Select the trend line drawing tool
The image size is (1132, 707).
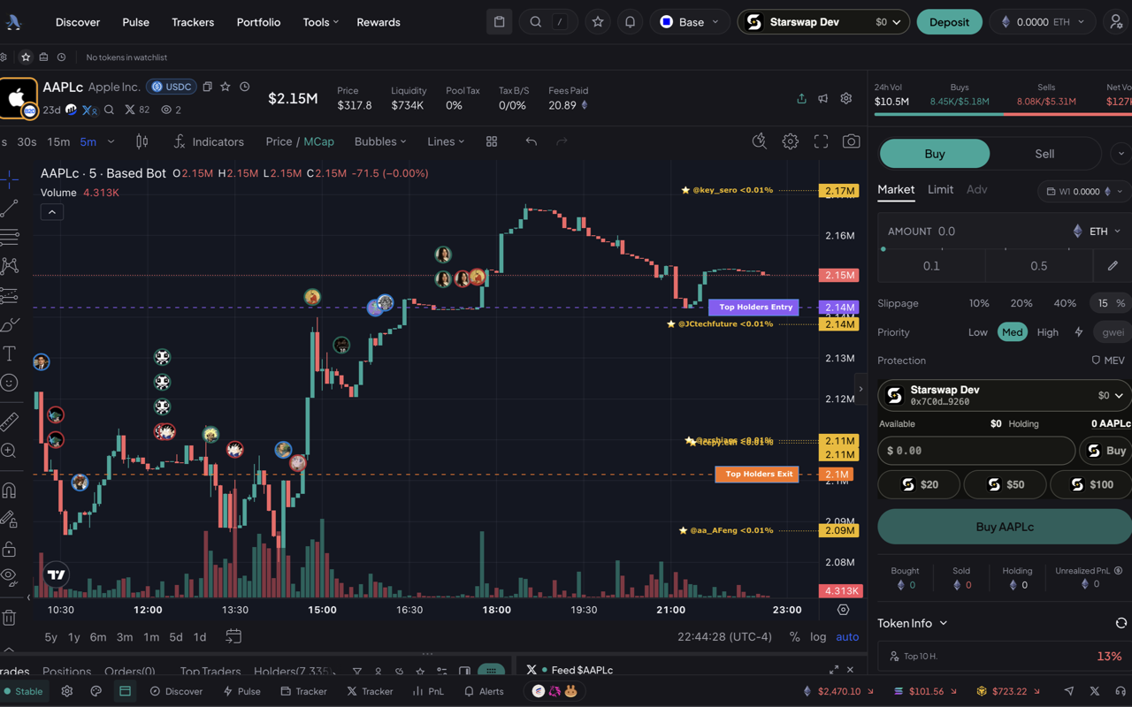(10, 209)
